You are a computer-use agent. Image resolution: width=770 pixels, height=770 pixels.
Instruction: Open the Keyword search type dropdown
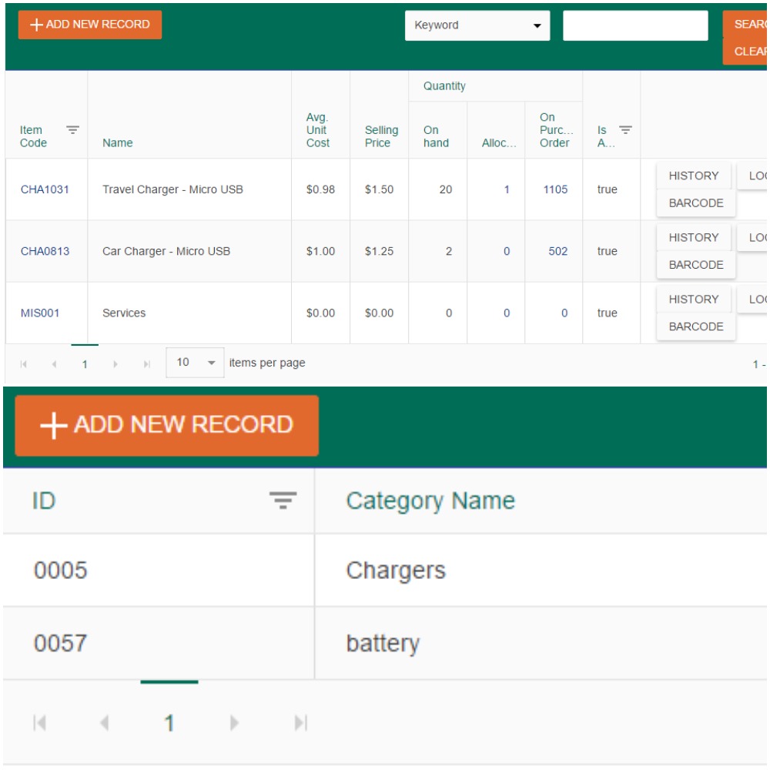point(477,25)
